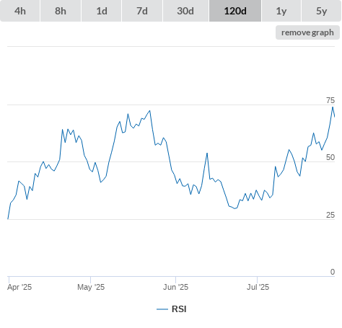The width and height of the screenshot is (342, 328).
Task: Switch to the 5y range tab
Action: pos(322,11)
